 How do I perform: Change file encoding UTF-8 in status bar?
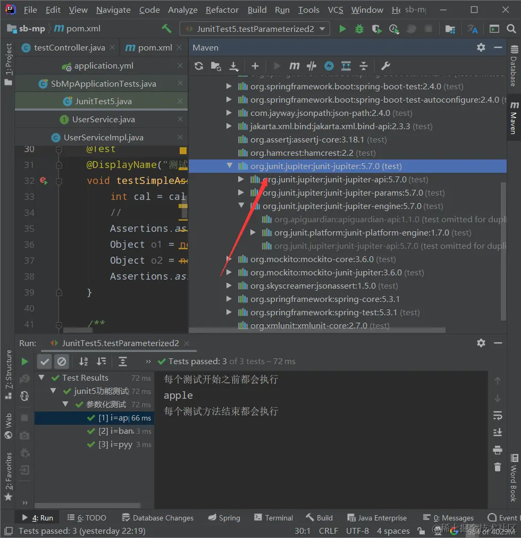pyautogui.click(x=357, y=531)
